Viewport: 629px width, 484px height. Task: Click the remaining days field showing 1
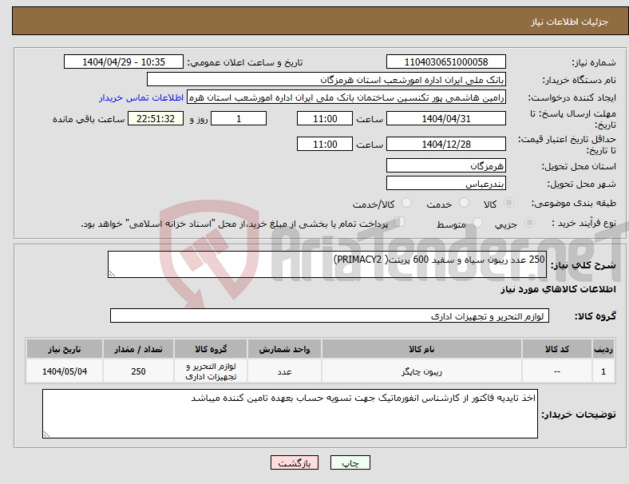coord(239,118)
